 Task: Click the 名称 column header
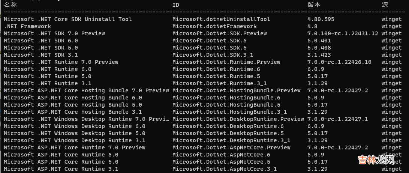[x=10, y=5]
